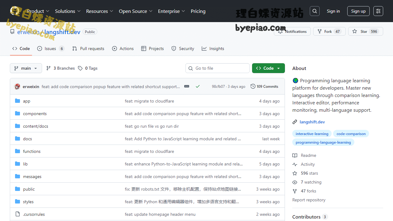Click the fork icon beside 47 forks
Image resolution: width=393 pixels, height=221 pixels.
[295, 191]
